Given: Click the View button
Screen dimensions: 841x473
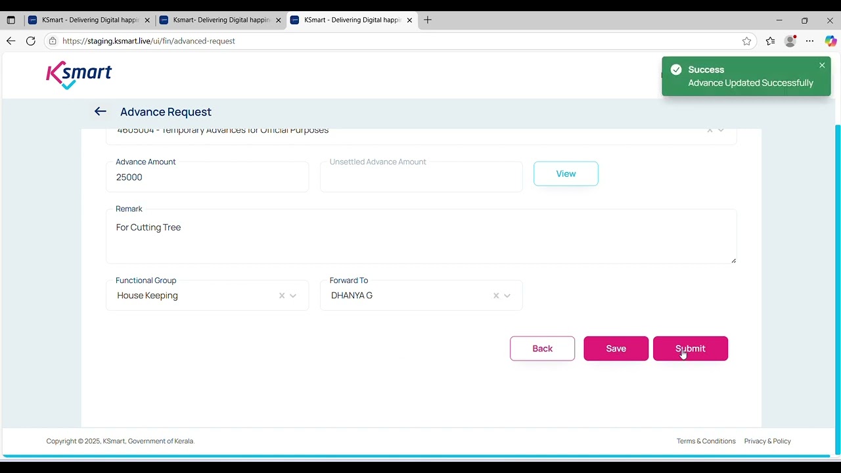Looking at the screenshot, I should click(566, 173).
